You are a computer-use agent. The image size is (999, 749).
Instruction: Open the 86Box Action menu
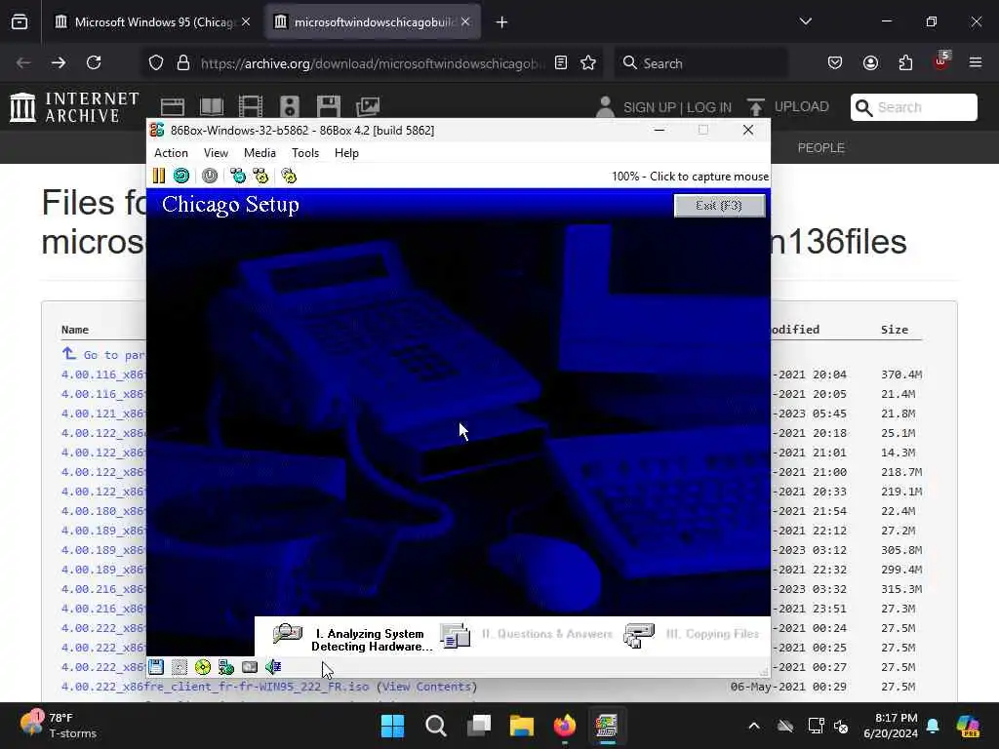point(171,153)
